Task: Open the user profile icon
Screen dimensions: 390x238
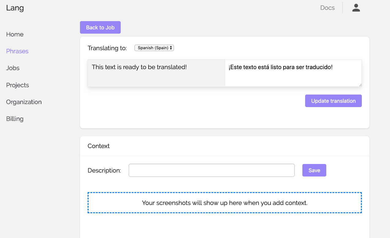Action: (x=356, y=8)
